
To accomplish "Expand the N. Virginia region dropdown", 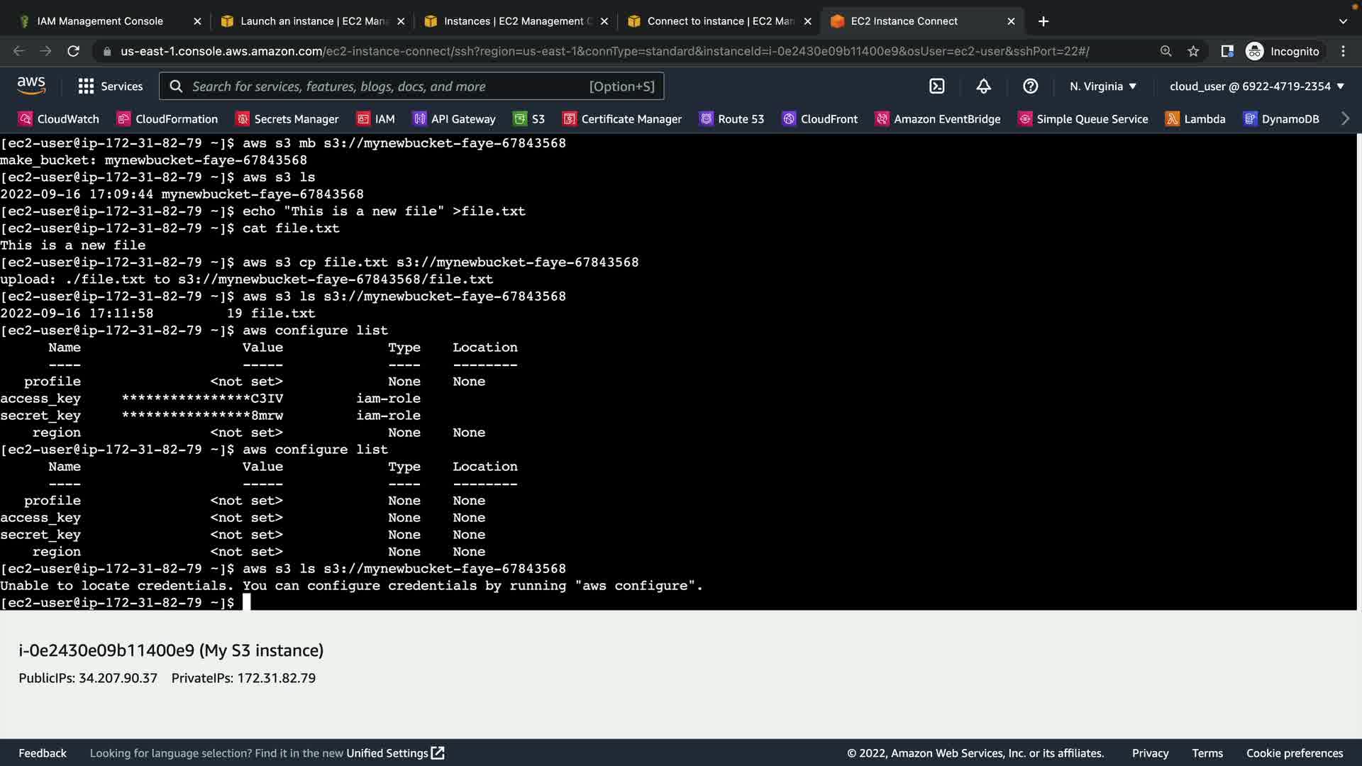I will pos(1103,87).
